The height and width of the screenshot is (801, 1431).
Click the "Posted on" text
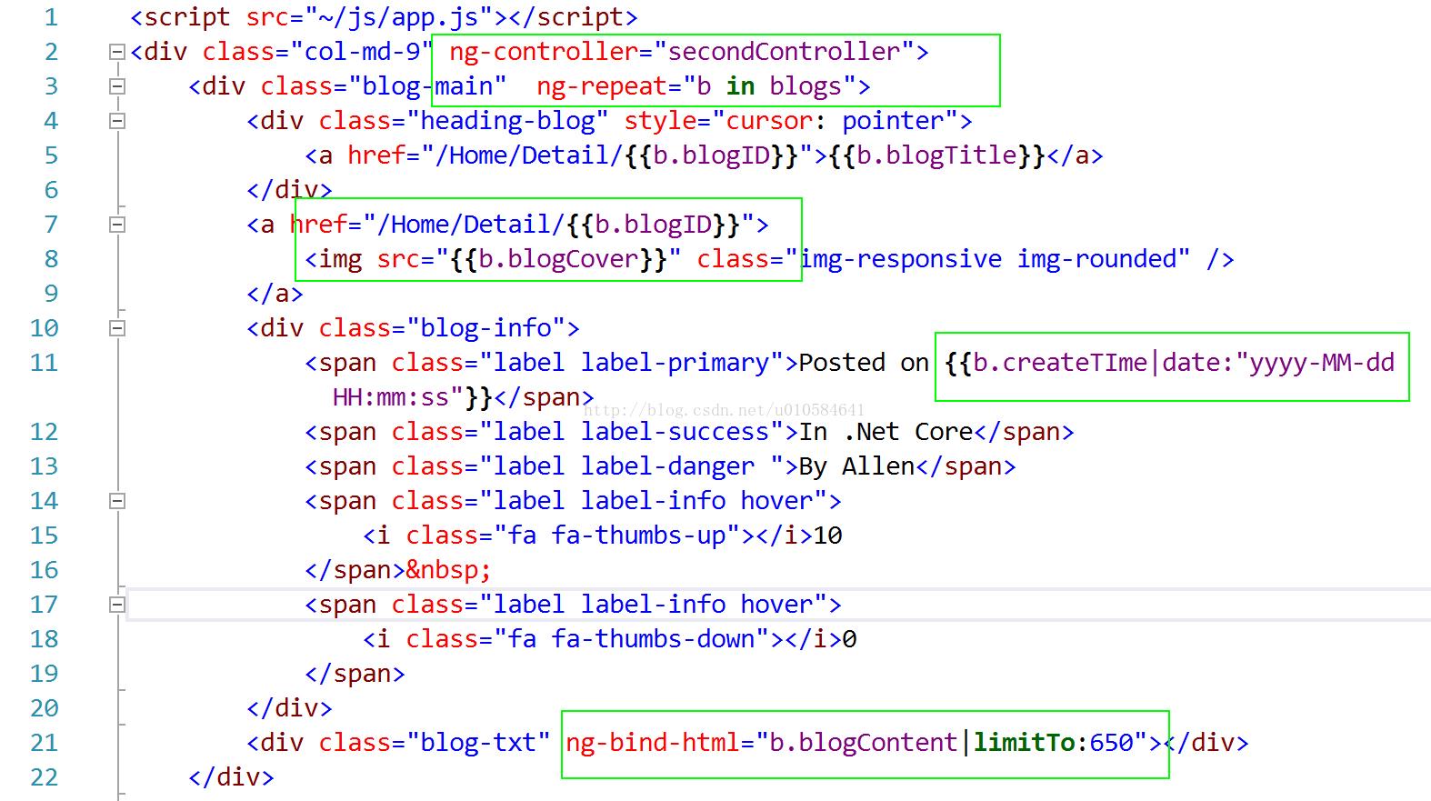pos(864,363)
